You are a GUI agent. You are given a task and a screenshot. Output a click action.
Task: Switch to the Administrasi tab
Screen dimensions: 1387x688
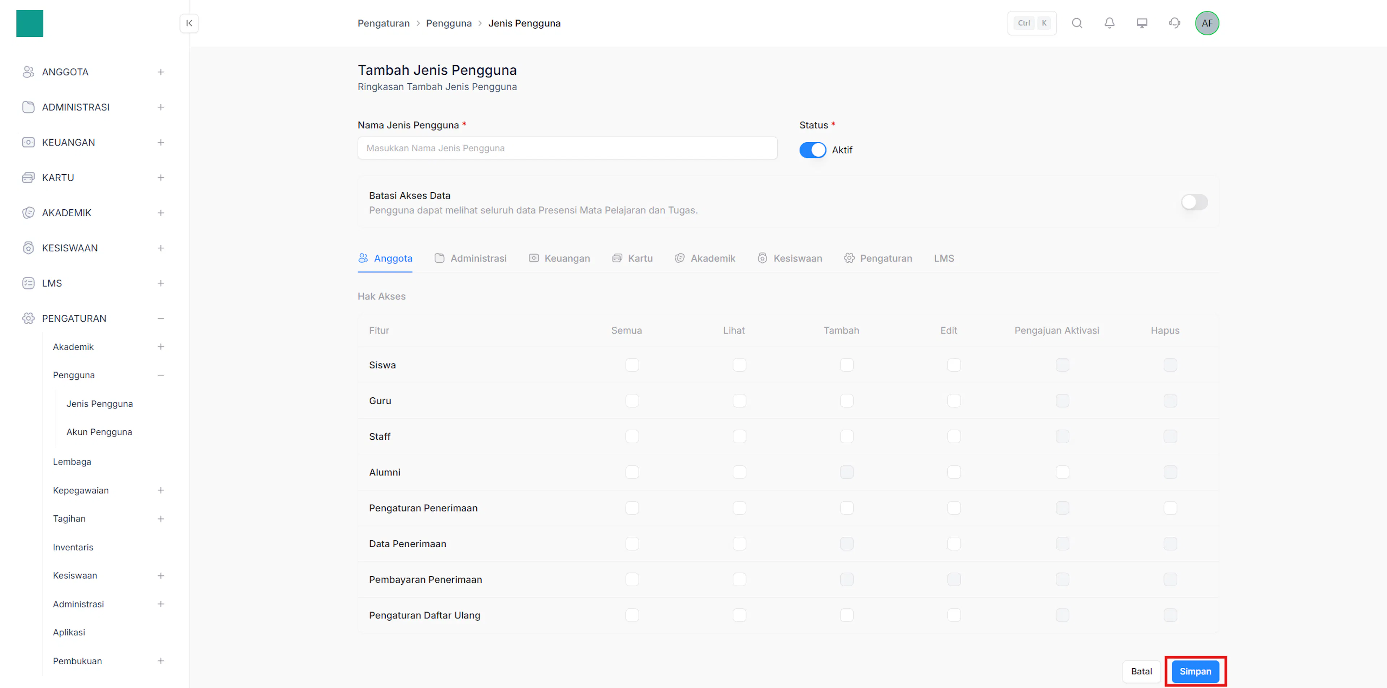coord(470,258)
